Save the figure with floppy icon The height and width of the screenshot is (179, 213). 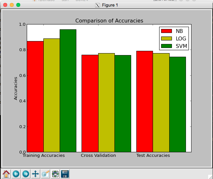[x=65, y=174]
